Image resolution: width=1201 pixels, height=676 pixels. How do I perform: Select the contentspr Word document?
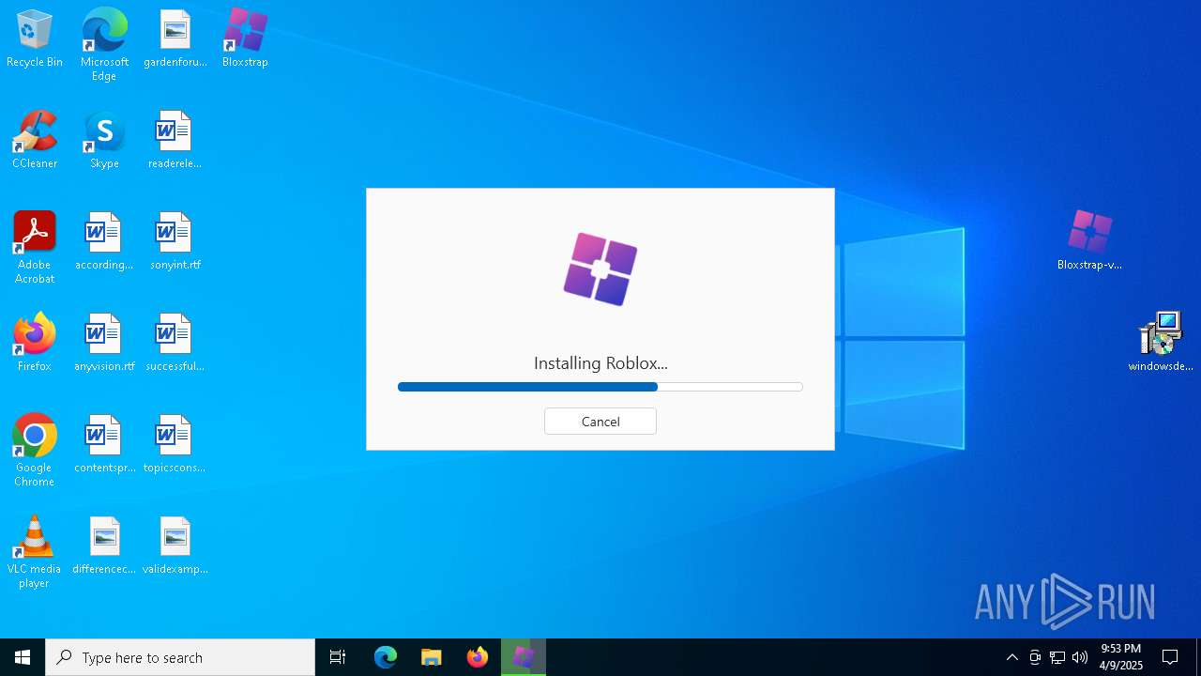[104, 444]
